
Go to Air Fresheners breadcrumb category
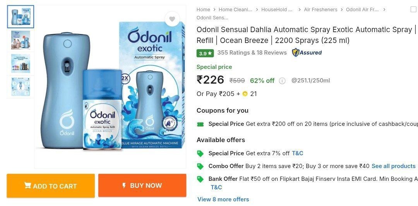pos(320,9)
